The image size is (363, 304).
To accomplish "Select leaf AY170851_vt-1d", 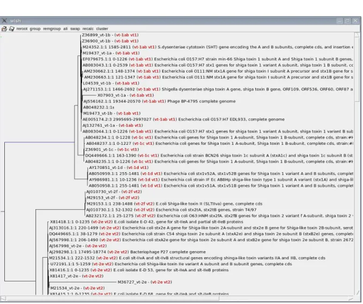I will coord(106,167).
